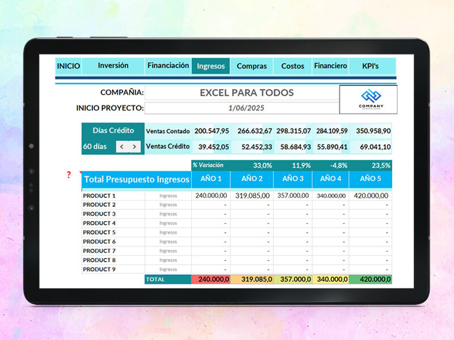Screen dimensions: 454x340
Task: Switch to the Costos tab
Action: (292, 66)
